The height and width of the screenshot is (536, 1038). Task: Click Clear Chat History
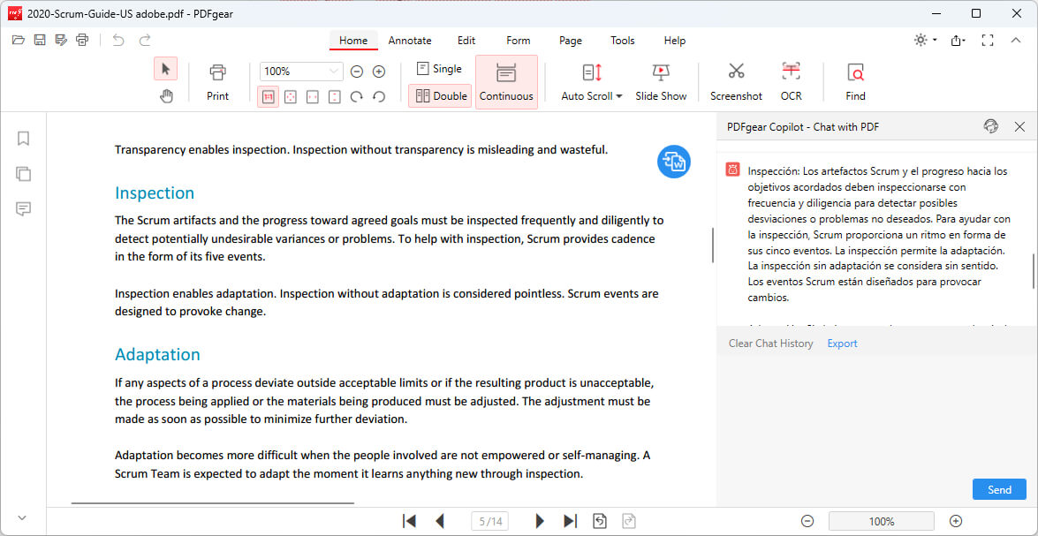click(770, 343)
